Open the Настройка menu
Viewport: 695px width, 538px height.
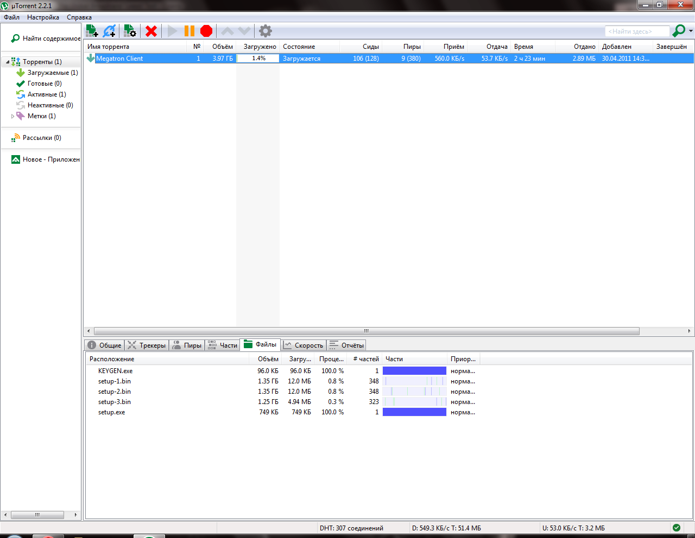coord(43,17)
